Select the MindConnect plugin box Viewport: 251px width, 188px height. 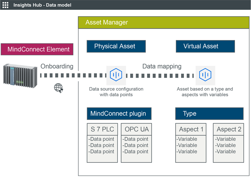tap(119, 114)
